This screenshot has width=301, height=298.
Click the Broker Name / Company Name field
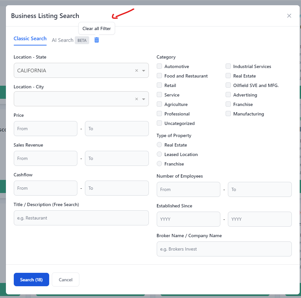click(x=224, y=249)
